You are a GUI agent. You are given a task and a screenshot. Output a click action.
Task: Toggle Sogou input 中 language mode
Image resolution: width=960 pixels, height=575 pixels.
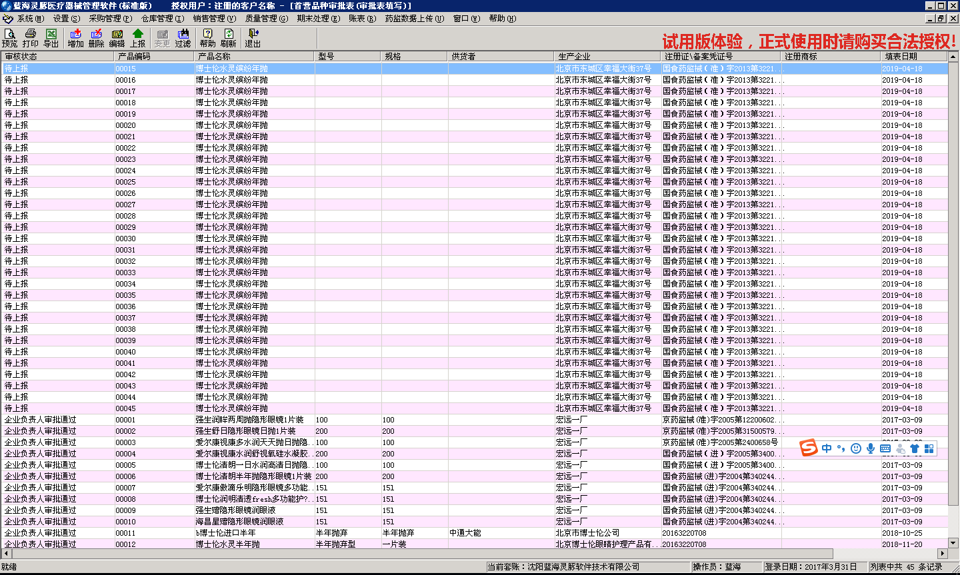[827, 448]
